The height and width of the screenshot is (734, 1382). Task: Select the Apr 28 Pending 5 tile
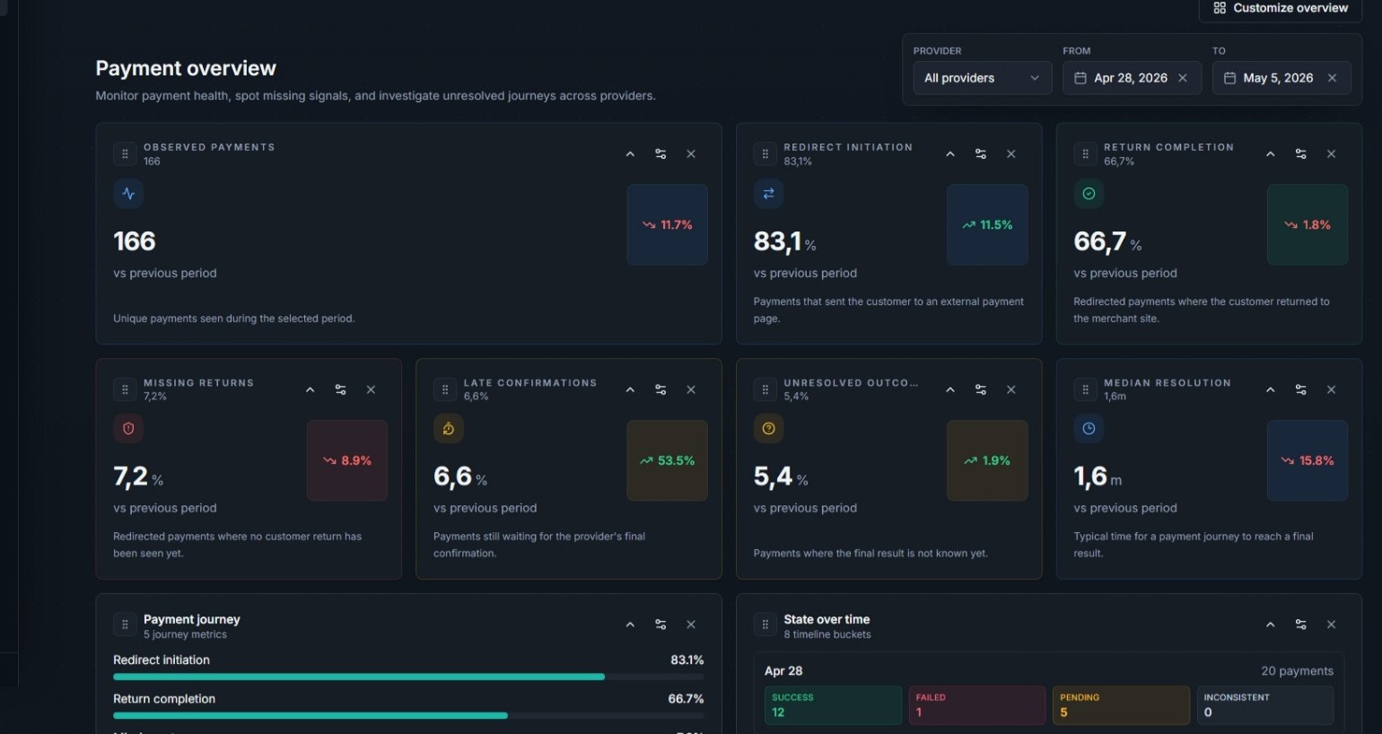pyautogui.click(x=1122, y=705)
